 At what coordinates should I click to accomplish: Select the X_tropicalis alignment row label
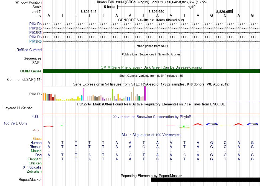tap(32, 167)
